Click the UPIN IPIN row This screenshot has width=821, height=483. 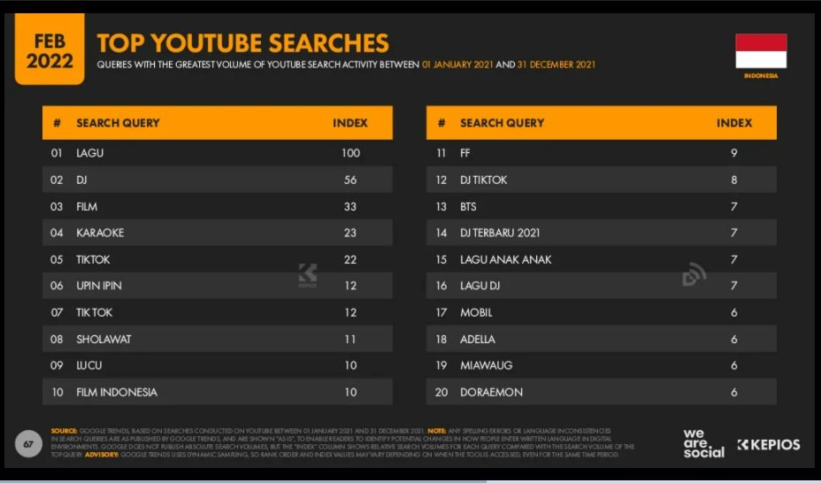(218, 286)
